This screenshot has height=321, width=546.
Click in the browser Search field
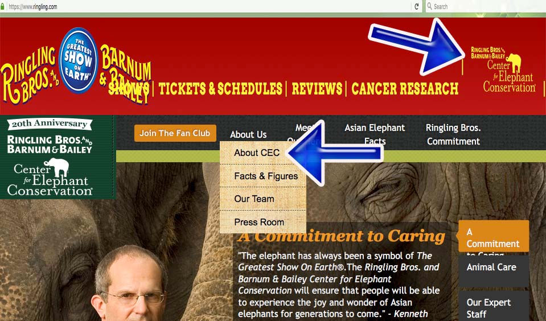tap(484, 6)
